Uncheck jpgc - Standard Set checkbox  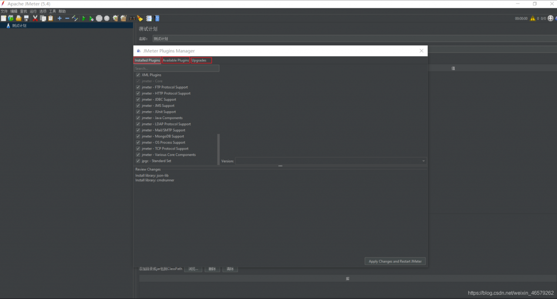point(138,161)
